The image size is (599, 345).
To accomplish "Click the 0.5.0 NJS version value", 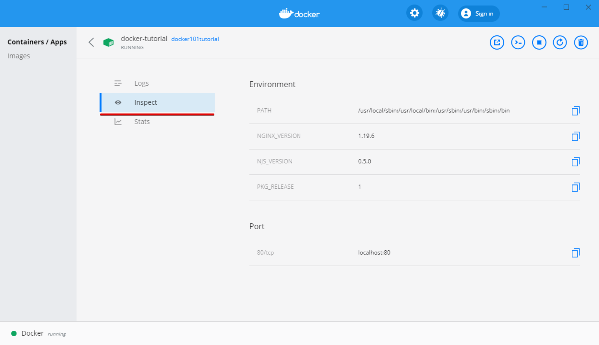I will tap(365, 161).
